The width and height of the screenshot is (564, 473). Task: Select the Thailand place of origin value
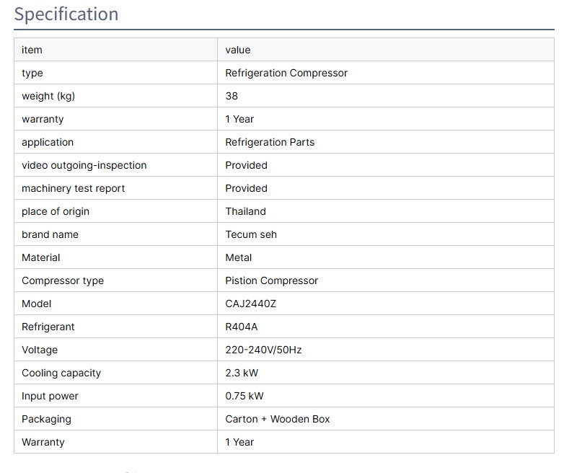pos(245,211)
